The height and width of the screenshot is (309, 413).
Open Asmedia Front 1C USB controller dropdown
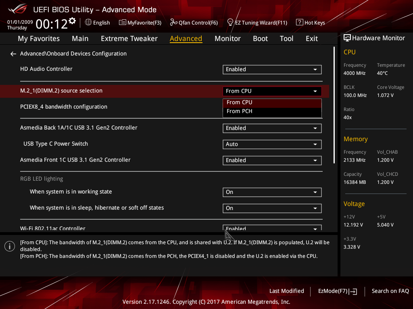pos(272,160)
